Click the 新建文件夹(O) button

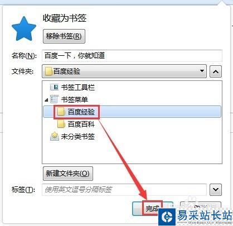pos(68,174)
